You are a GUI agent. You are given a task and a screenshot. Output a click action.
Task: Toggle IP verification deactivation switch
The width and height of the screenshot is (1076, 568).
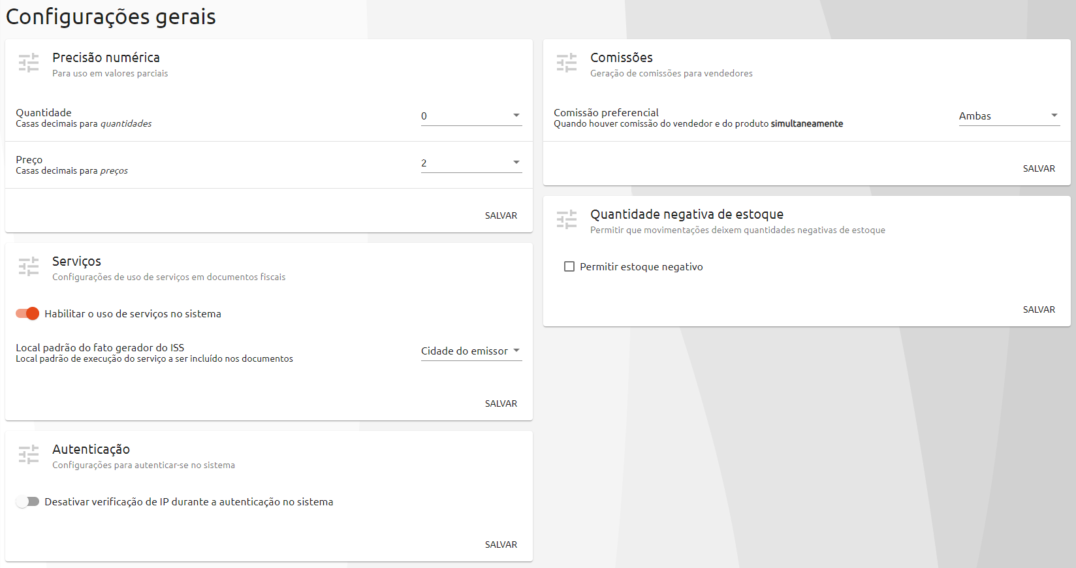coord(27,501)
